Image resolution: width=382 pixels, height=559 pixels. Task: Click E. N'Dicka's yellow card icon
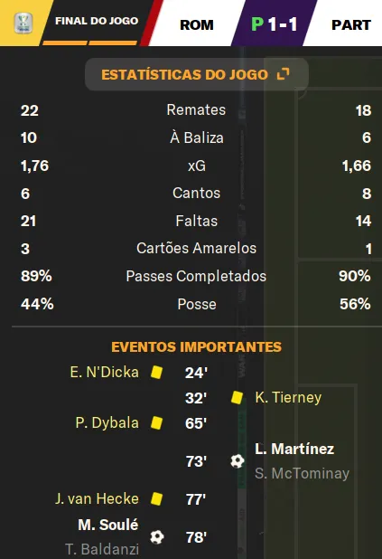(x=156, y=372)
